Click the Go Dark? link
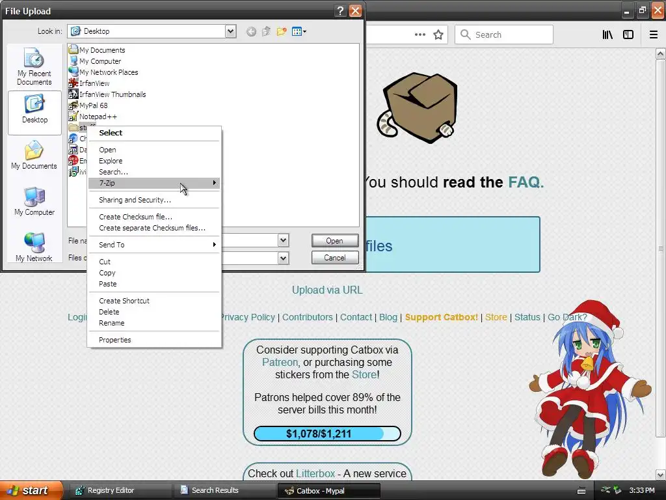Image resolution: width=666 pixels, height=500 pixels. click(567, 317)
